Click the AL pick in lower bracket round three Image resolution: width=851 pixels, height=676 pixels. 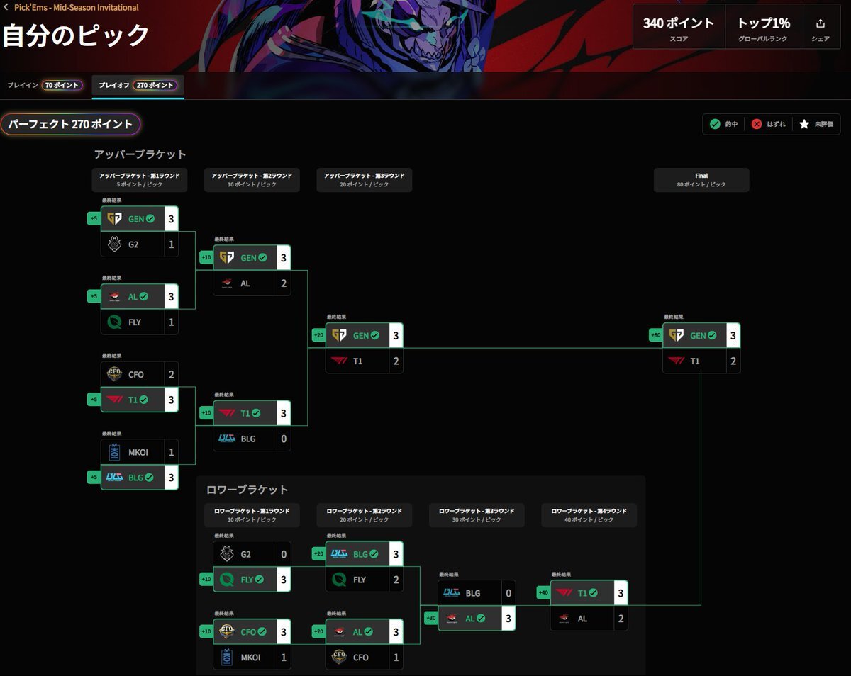469,619
